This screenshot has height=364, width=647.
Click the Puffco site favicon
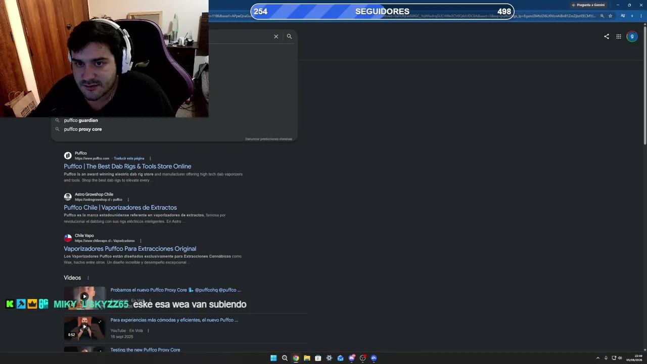[68, 156]
